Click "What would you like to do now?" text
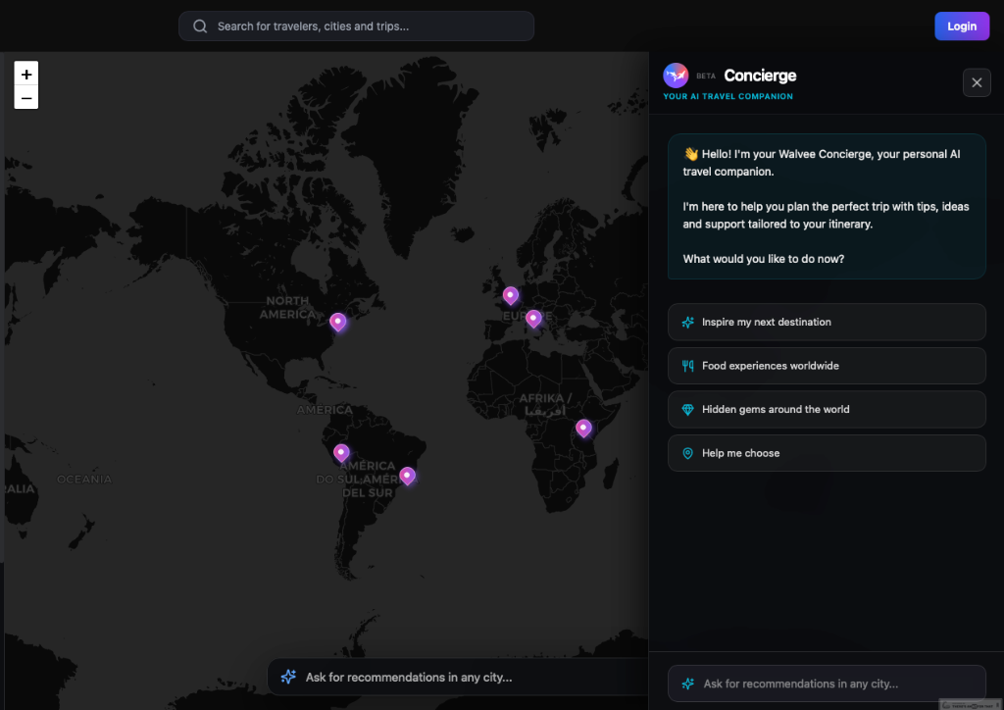The height and width of the screenshot is (710, 1004). click(x=763, y=259)
